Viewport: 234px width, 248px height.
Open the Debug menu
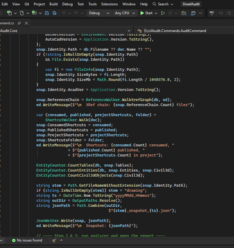click(67, 4)
